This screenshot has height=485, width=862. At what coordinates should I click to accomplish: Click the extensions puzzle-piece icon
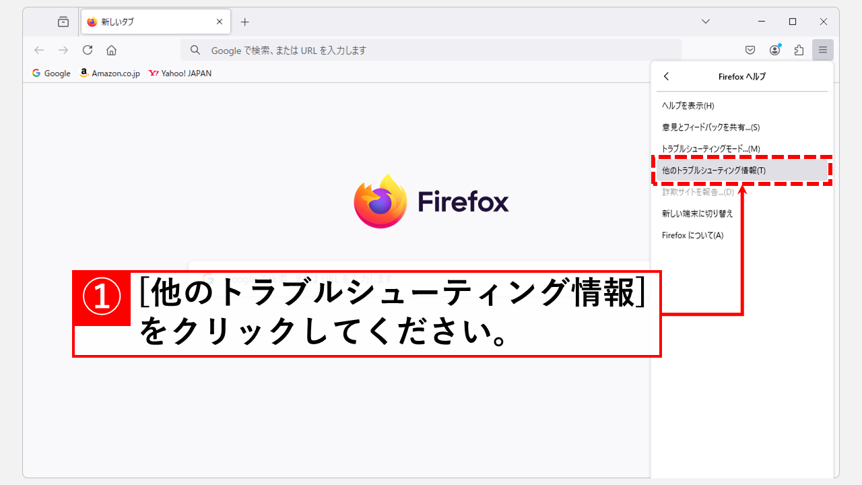pos(799,50)
